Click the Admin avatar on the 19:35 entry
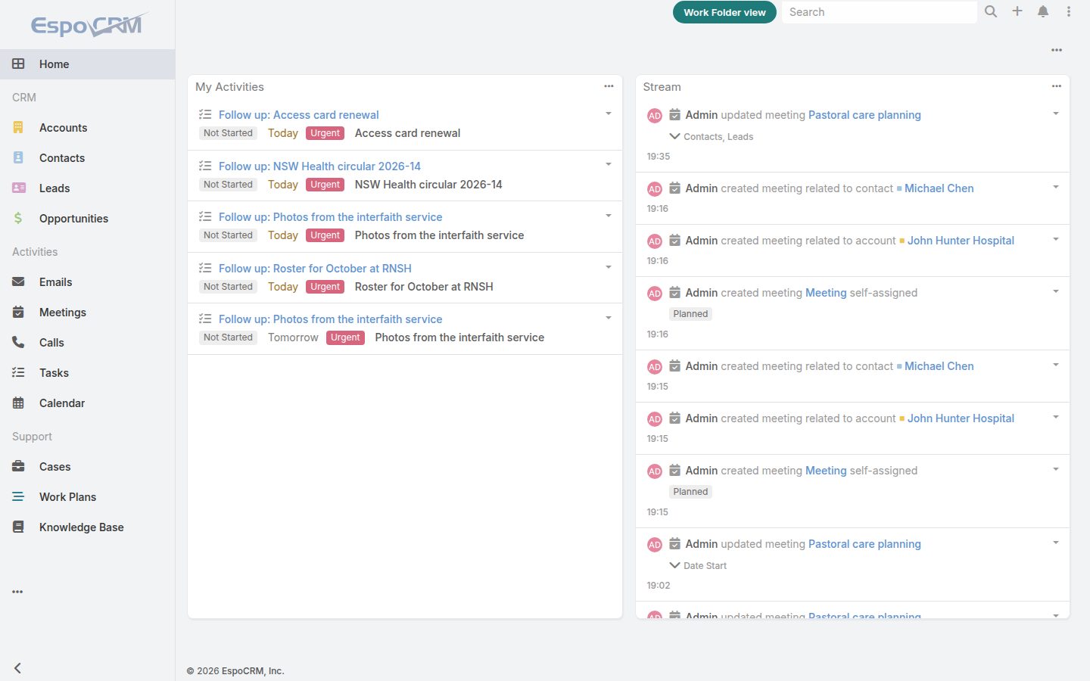Screen dimensions: 1090x681 pos(655,116)
